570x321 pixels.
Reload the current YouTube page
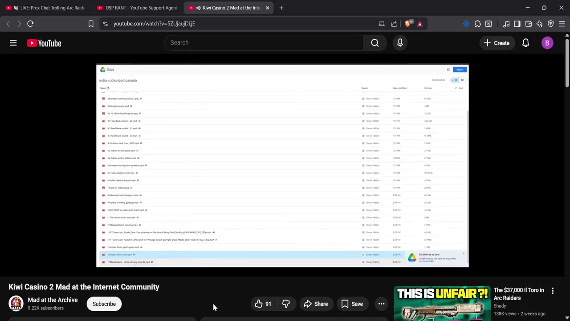point(30,24)
